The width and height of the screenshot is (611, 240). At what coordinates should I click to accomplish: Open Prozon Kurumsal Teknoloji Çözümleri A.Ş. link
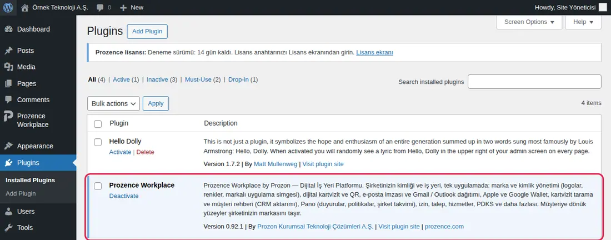pos(315,226)
